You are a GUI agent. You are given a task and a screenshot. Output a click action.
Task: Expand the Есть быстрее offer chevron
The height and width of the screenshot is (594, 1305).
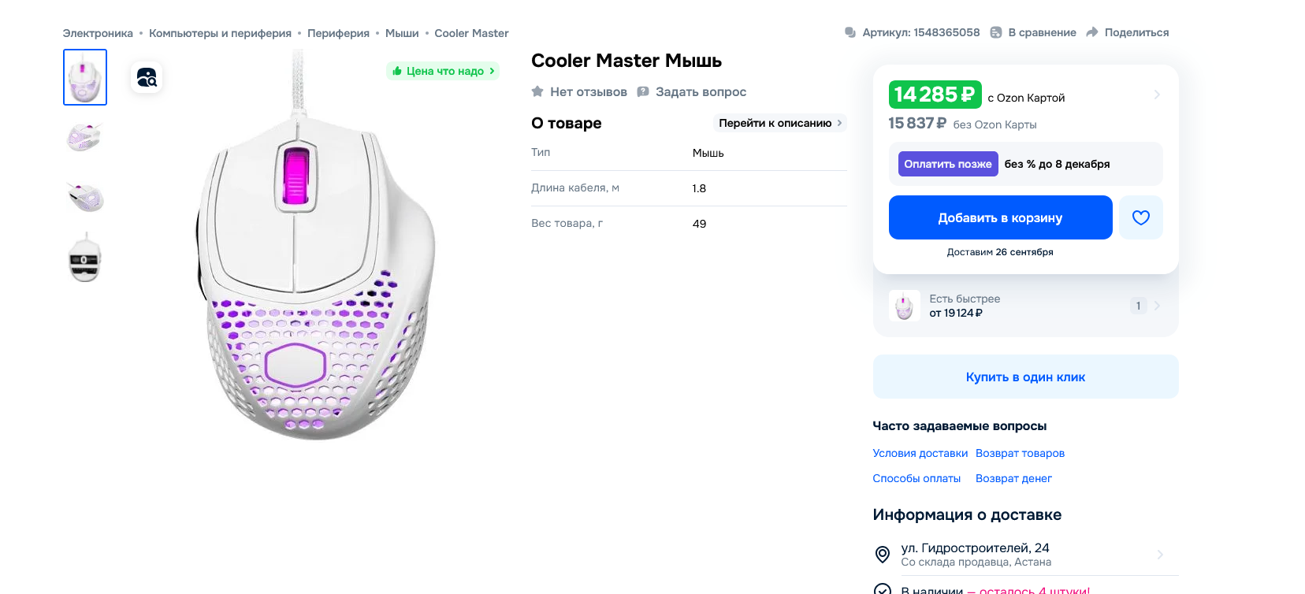pos(1157,306)
